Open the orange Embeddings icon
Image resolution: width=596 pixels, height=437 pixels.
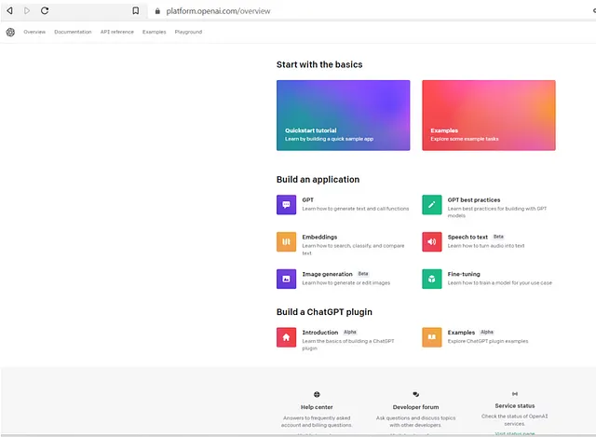point(286,242)
